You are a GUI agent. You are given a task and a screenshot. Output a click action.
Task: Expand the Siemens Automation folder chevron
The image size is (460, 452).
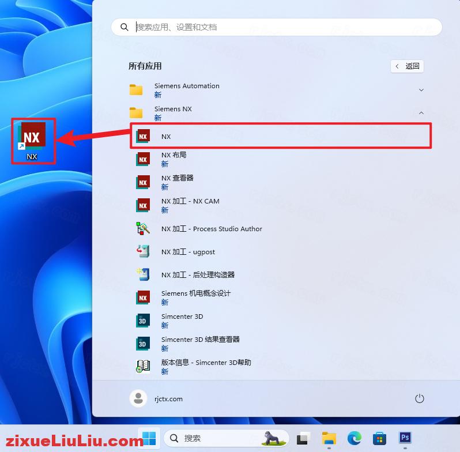pyautogui.click(x=421, y=90)
